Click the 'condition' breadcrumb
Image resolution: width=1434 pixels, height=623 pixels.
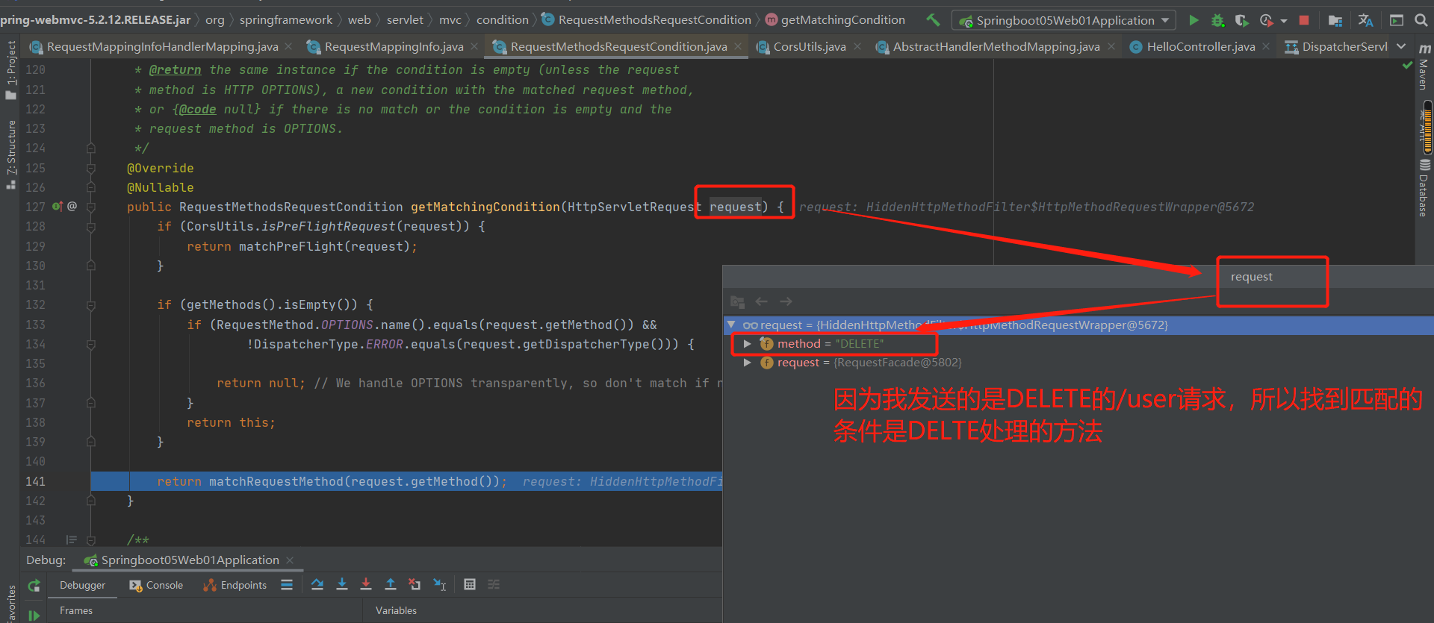pos(502,20)
